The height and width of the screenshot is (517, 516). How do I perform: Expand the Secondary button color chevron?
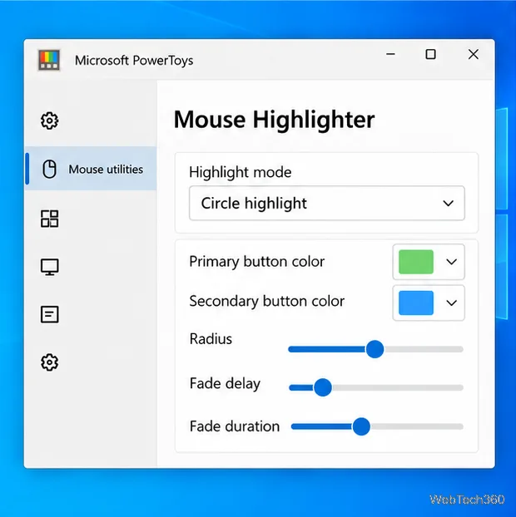tap(451, 303)
